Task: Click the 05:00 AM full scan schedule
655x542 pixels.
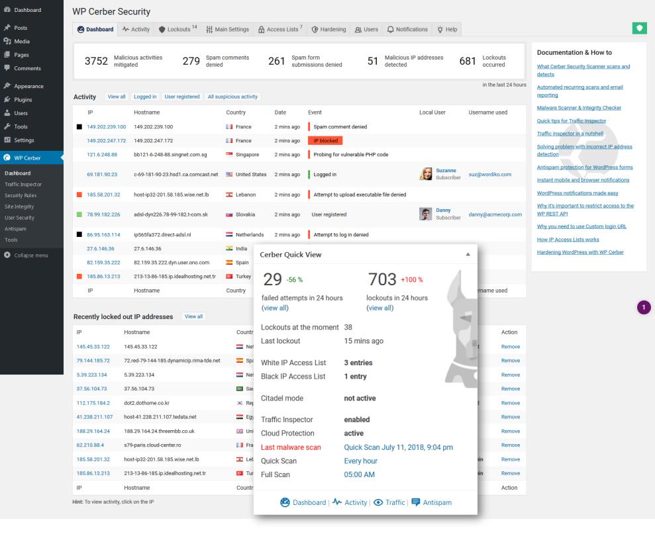Action: click(359, 474)
